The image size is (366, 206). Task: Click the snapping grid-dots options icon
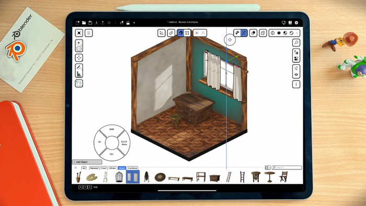tap(187, 33)
